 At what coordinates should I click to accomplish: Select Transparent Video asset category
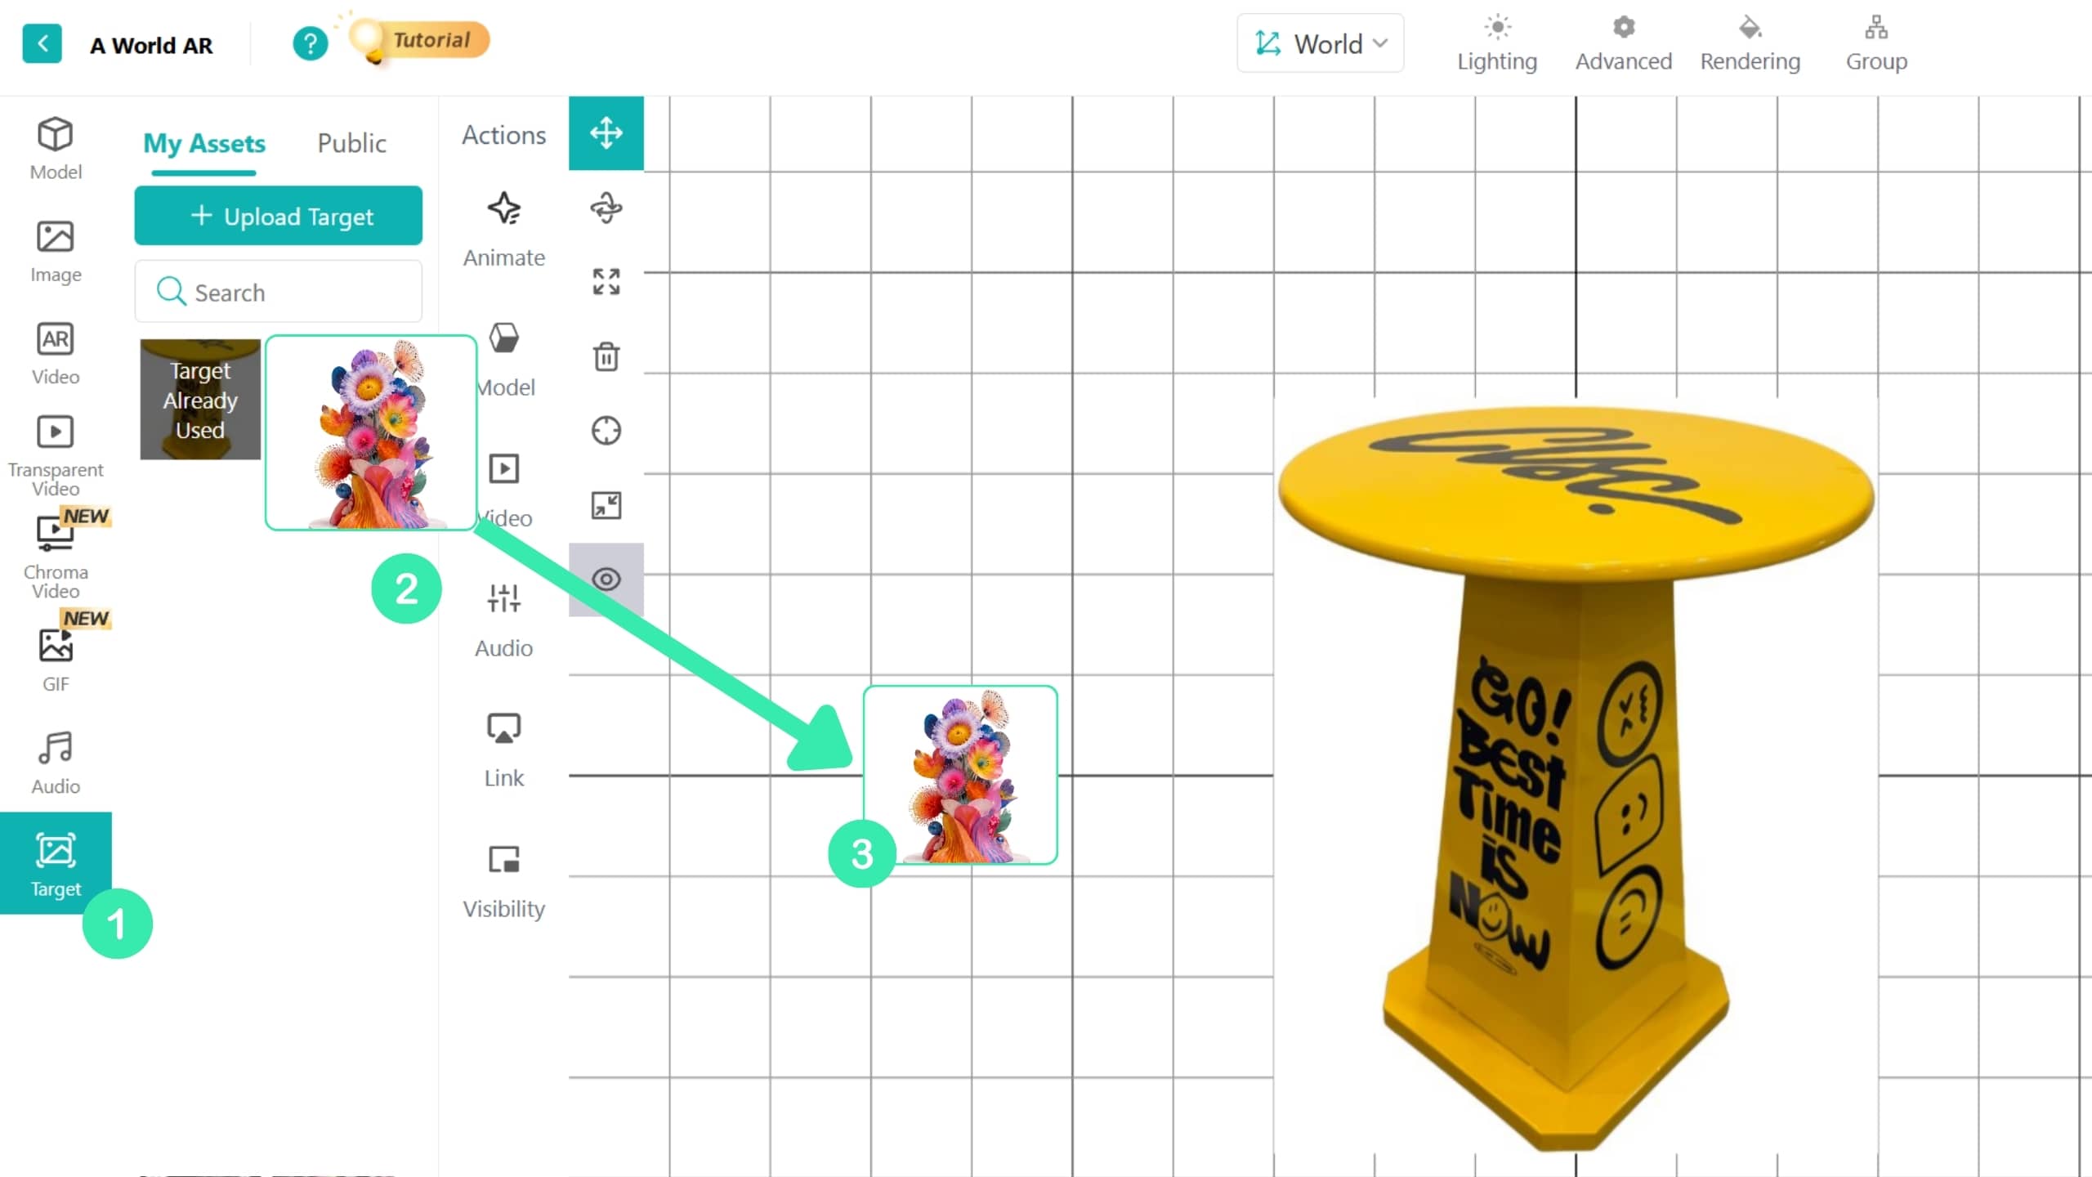click(56, 455)
